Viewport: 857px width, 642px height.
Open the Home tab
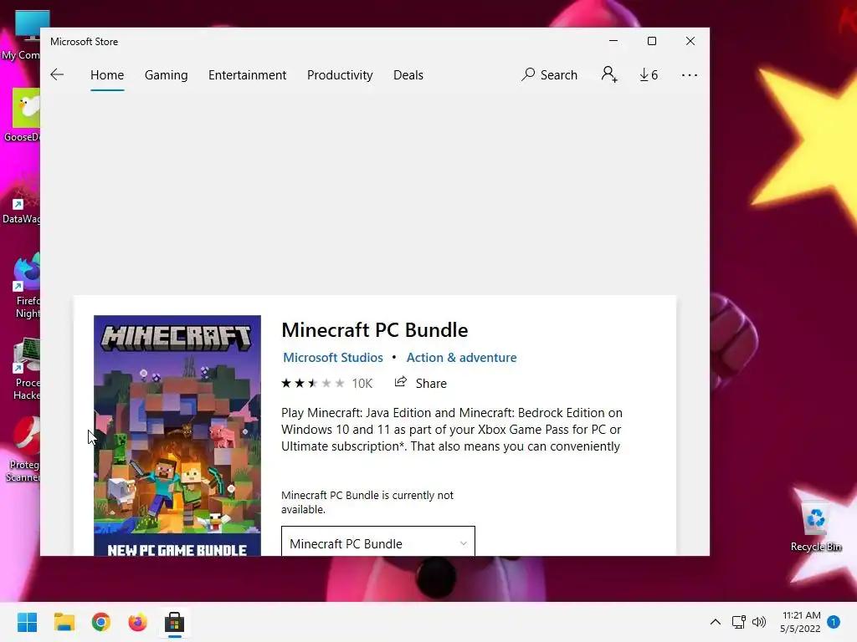point(107,74)
